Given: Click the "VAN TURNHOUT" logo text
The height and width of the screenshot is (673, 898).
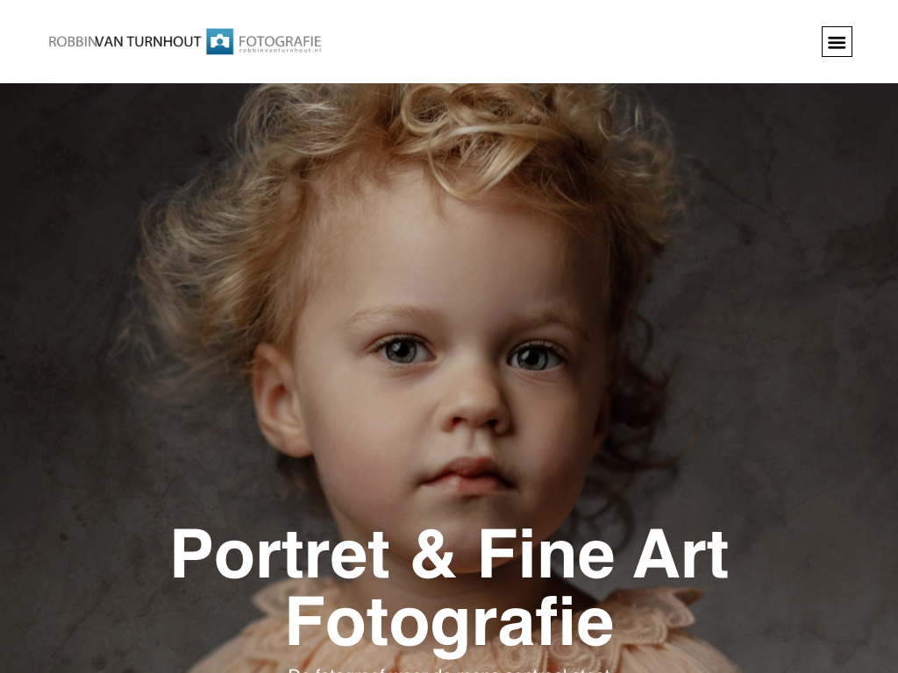Looking at the screenshot, I should tap(148, 42).
